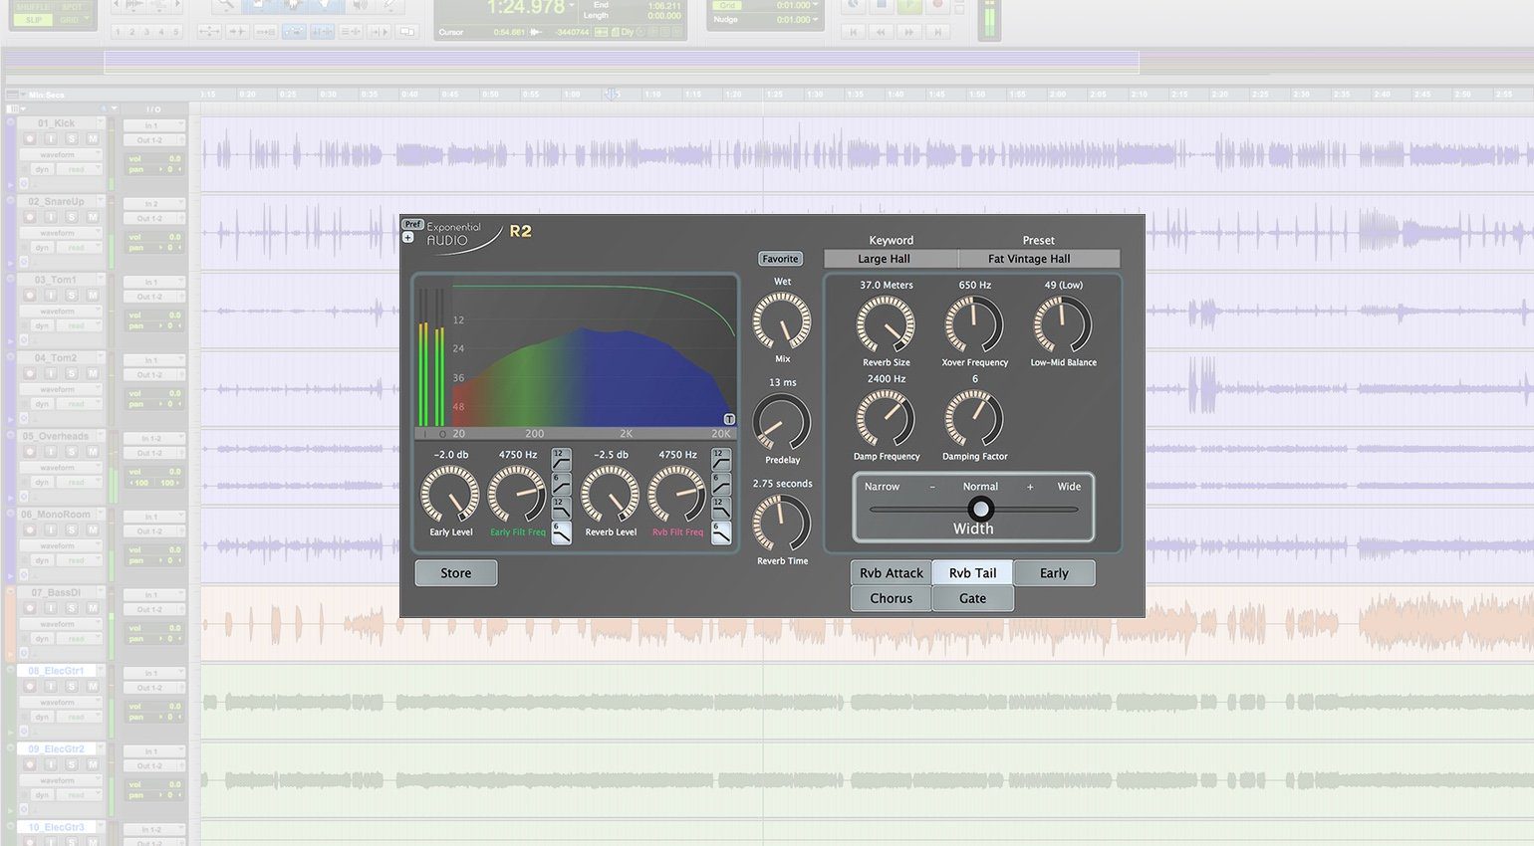This screenshot has height=846, width=1534.
Task: Select the 09_ElecGtr2 track name
Action: tap(58, 748)
